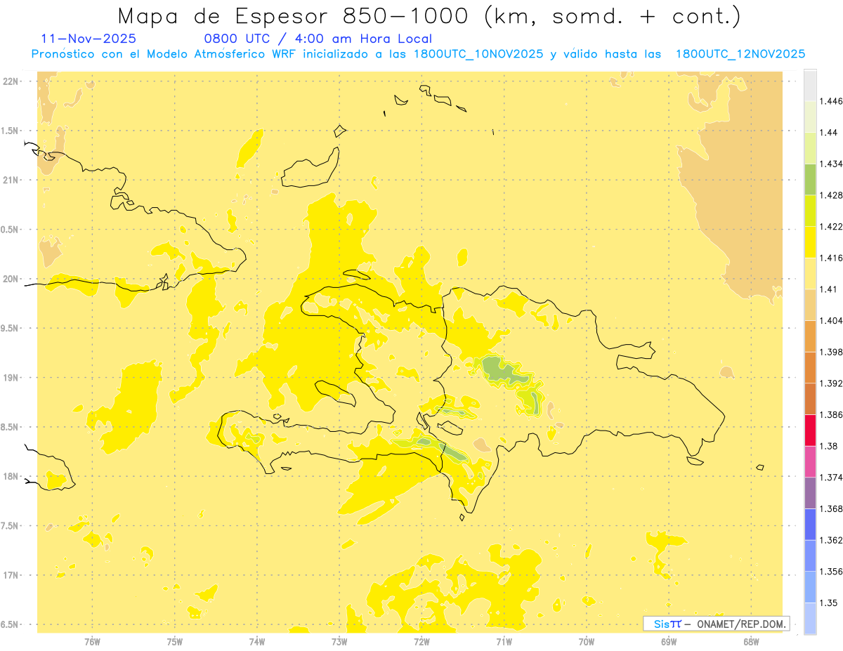The height and width of the screenshot is (651, 843).
Task: Click the '70W' longitude label
Action: (587, 641)
